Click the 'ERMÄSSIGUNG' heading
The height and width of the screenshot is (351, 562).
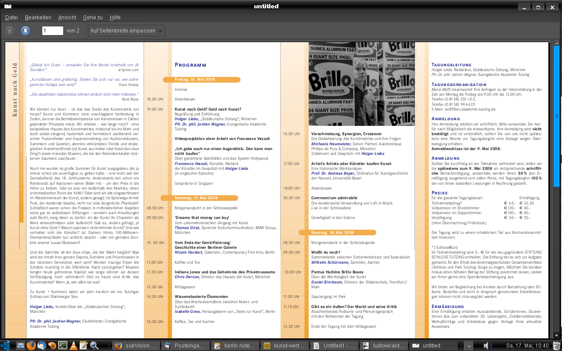(x=448, y=306)
